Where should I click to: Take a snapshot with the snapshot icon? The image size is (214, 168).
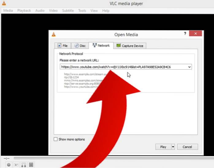coord(16,165)
